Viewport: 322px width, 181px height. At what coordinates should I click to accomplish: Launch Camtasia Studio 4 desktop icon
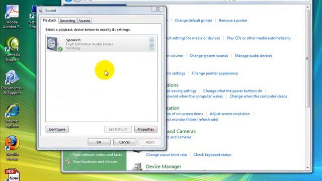coord(12,49)
